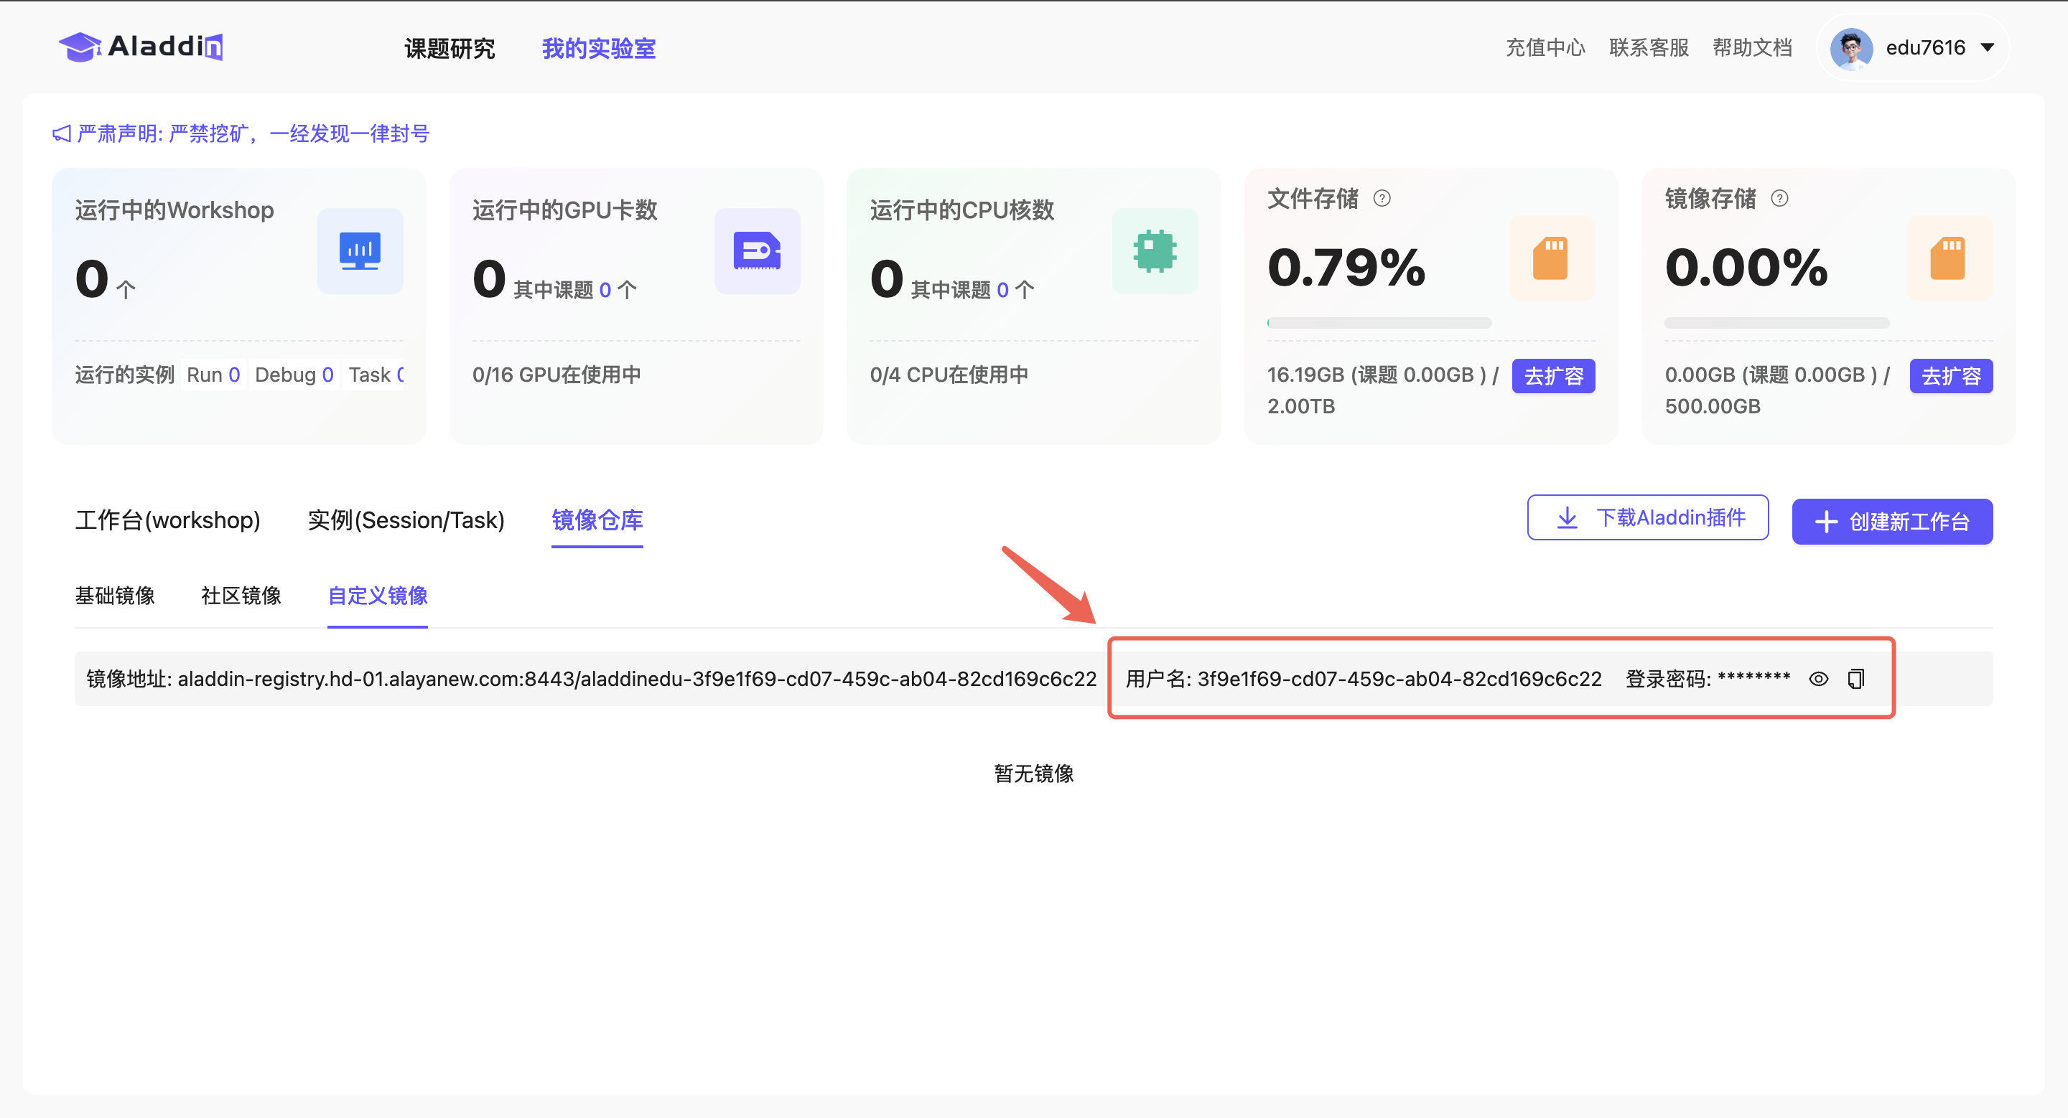Click the GPU card icon

pyautogui.click(x=756, y=251)
